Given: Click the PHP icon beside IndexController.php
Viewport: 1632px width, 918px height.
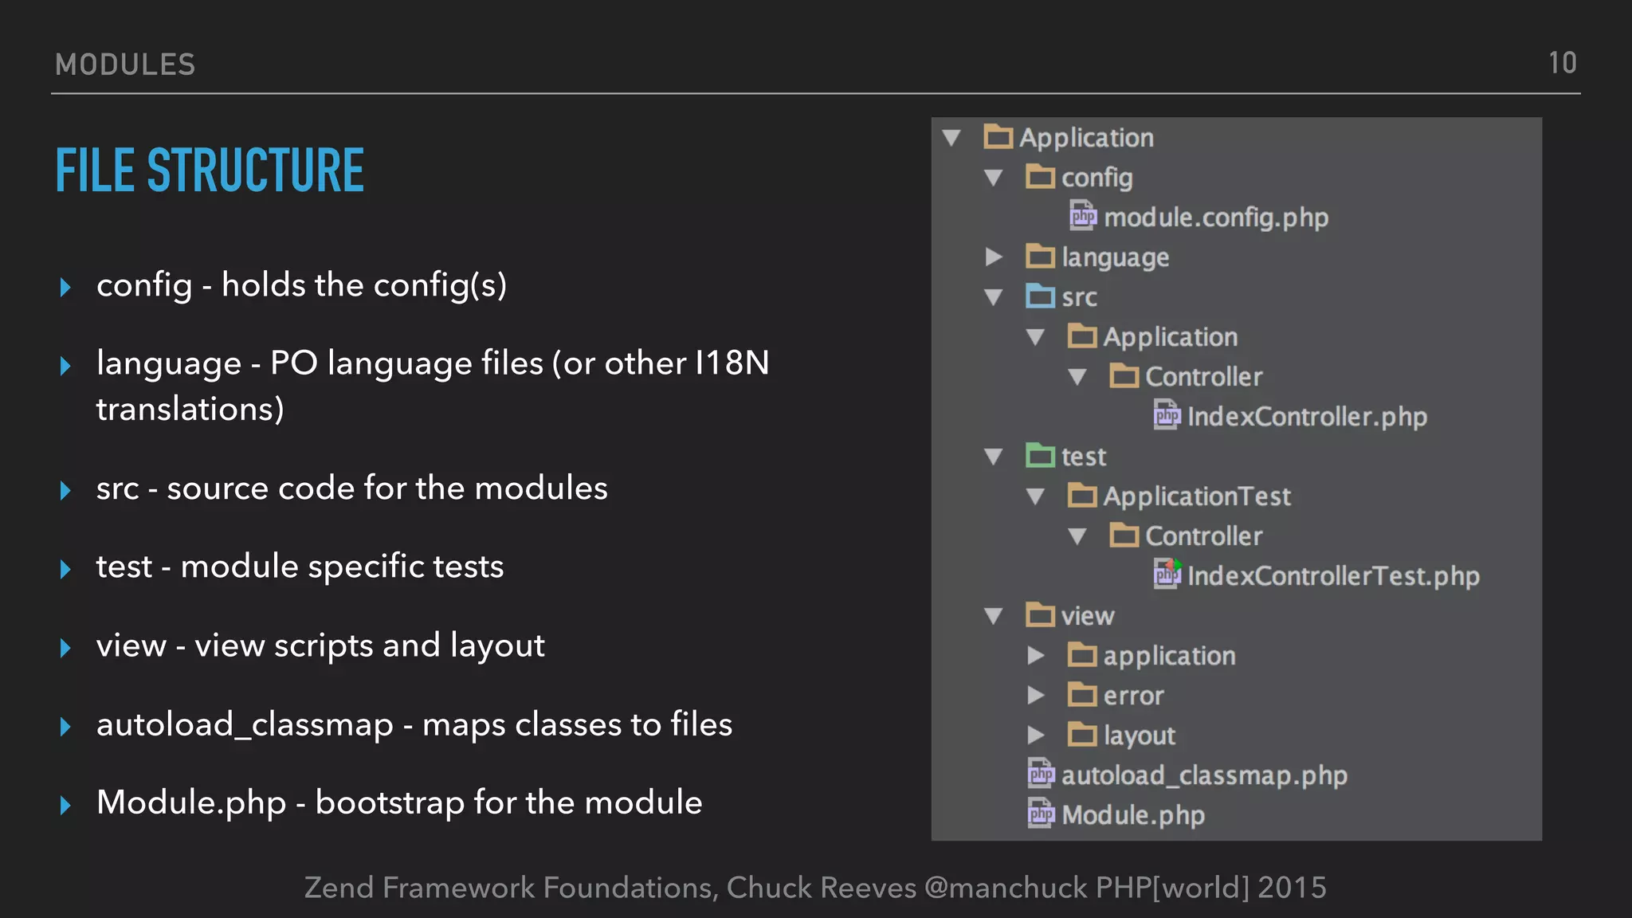Looking at the screenshot, I should [x=1167, y=415].
